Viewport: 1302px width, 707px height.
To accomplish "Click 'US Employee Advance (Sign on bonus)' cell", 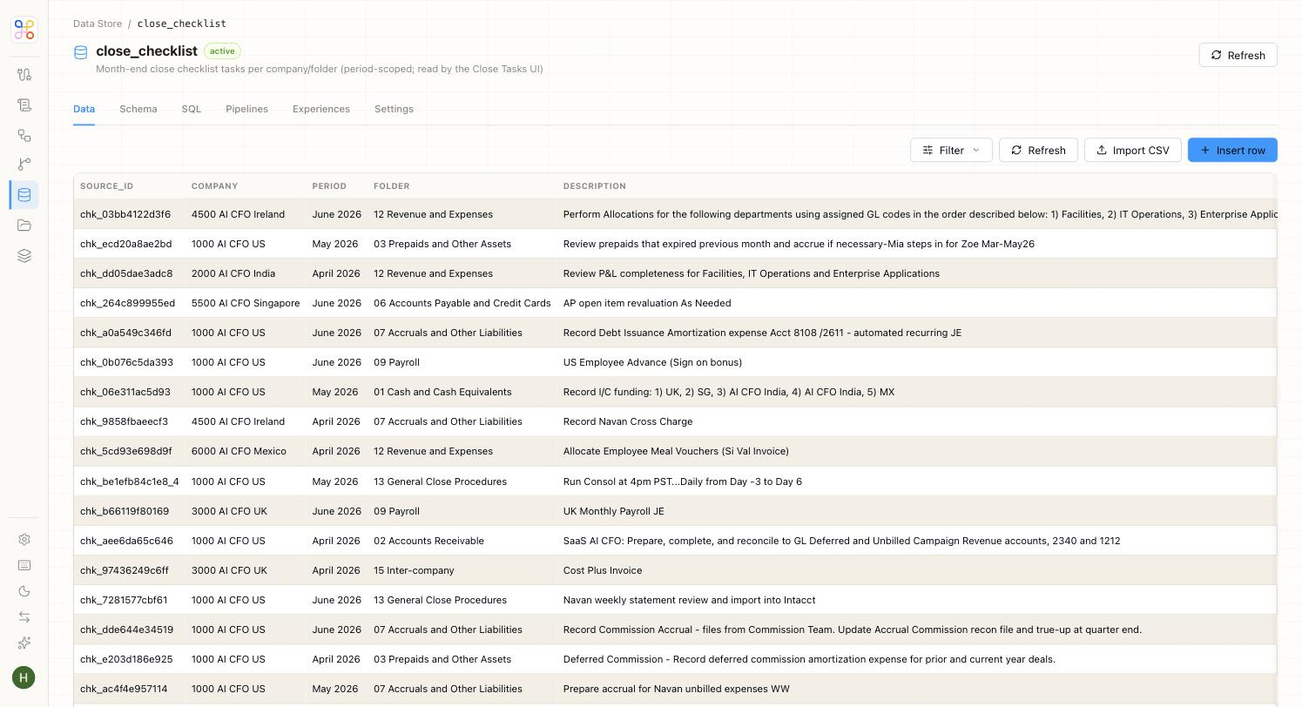I will [x=652, y=362].
